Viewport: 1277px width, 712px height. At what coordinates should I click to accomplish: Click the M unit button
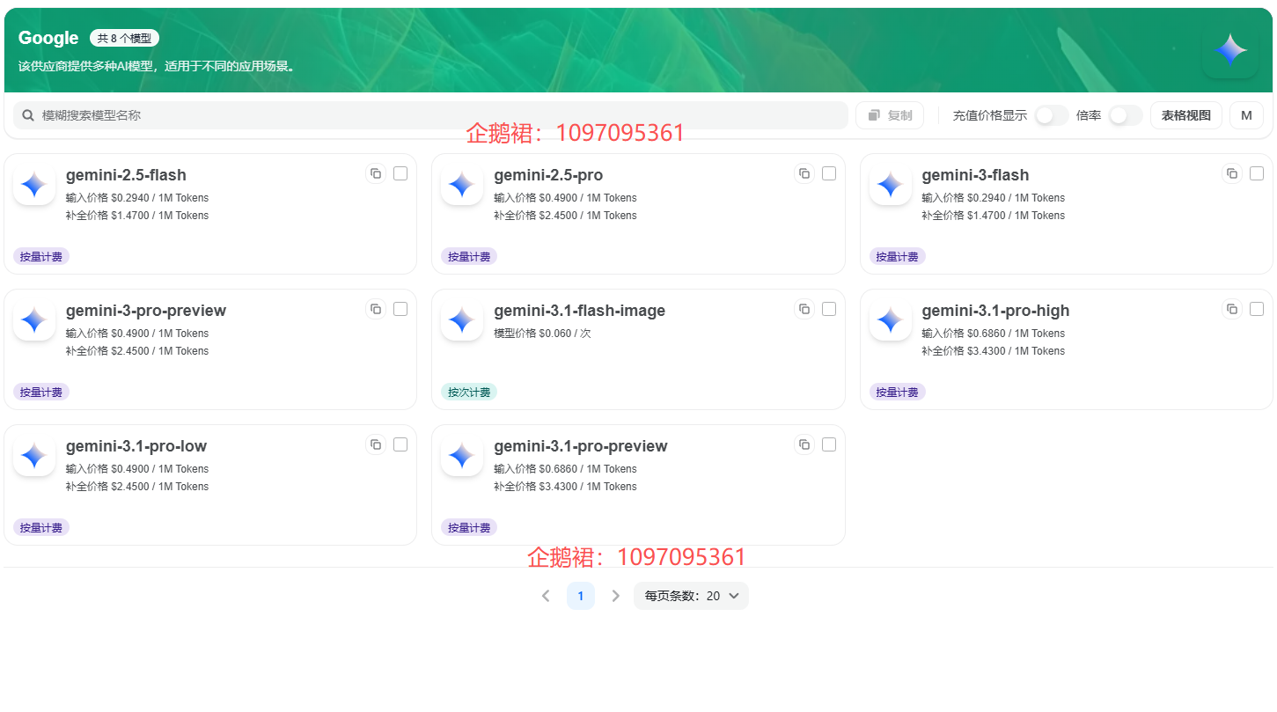pos(1246,115)
